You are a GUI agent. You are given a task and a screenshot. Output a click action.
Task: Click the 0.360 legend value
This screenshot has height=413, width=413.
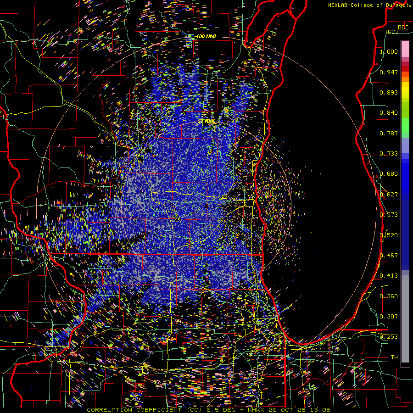point(389,296)
